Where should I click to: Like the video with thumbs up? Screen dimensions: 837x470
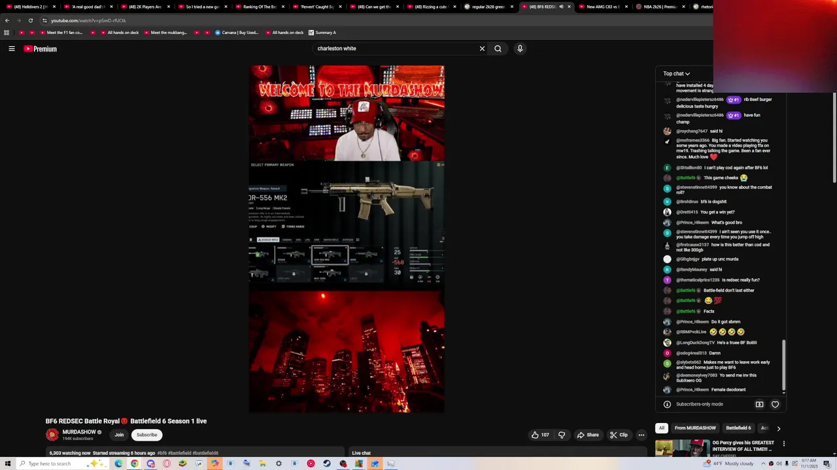540,435
